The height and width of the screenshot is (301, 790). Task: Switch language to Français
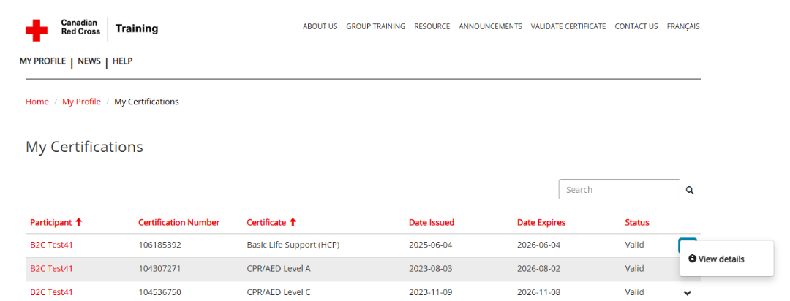click(682, 26)
